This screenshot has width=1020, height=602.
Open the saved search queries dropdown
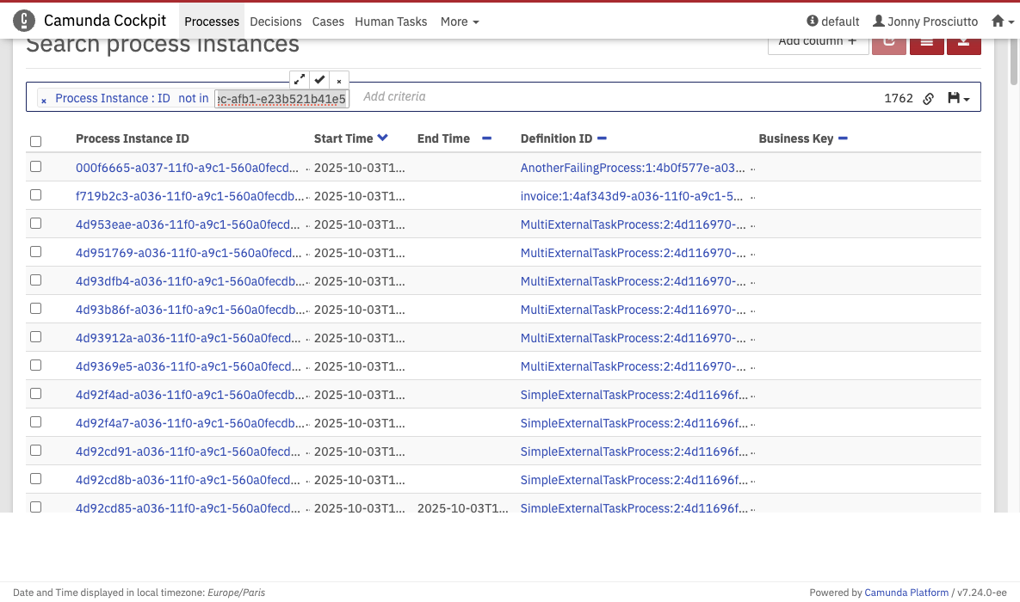958,99
